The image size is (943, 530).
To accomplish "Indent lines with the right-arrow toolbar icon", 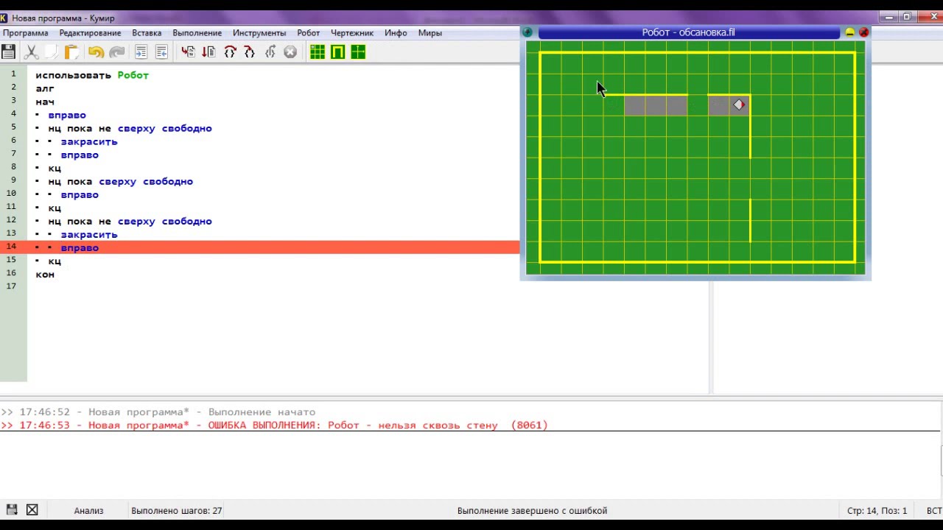I will click(141, 52).
